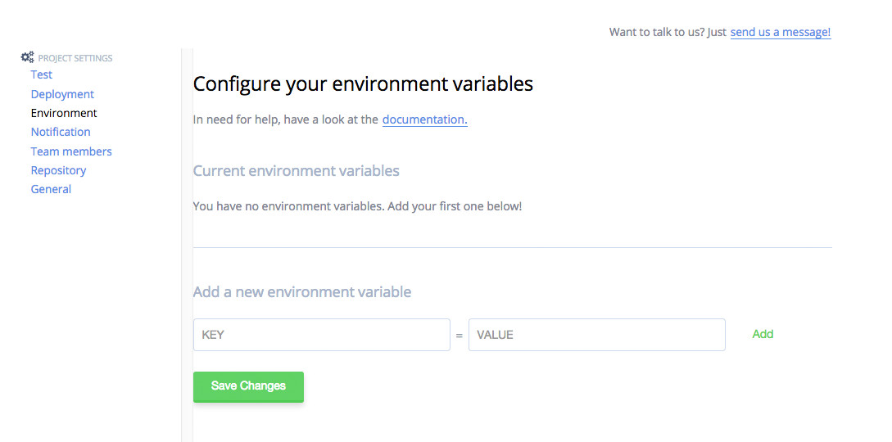Open Notification settings
The image size is (892, 442).
[x=61, y=132]
